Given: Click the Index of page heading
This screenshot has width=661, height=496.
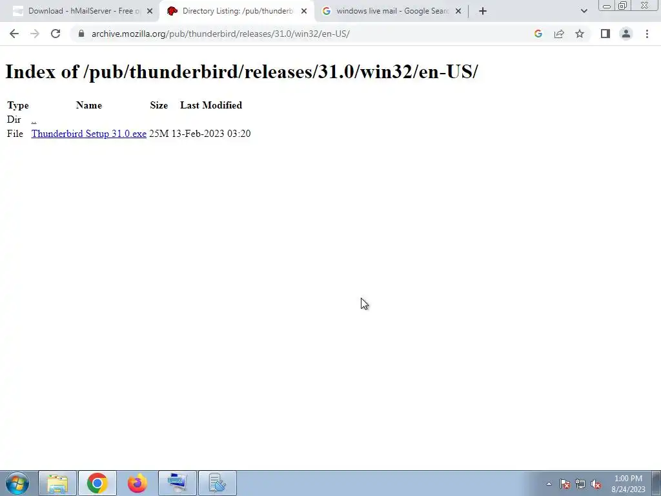Looking at the screenshot, I should (241, 72).
